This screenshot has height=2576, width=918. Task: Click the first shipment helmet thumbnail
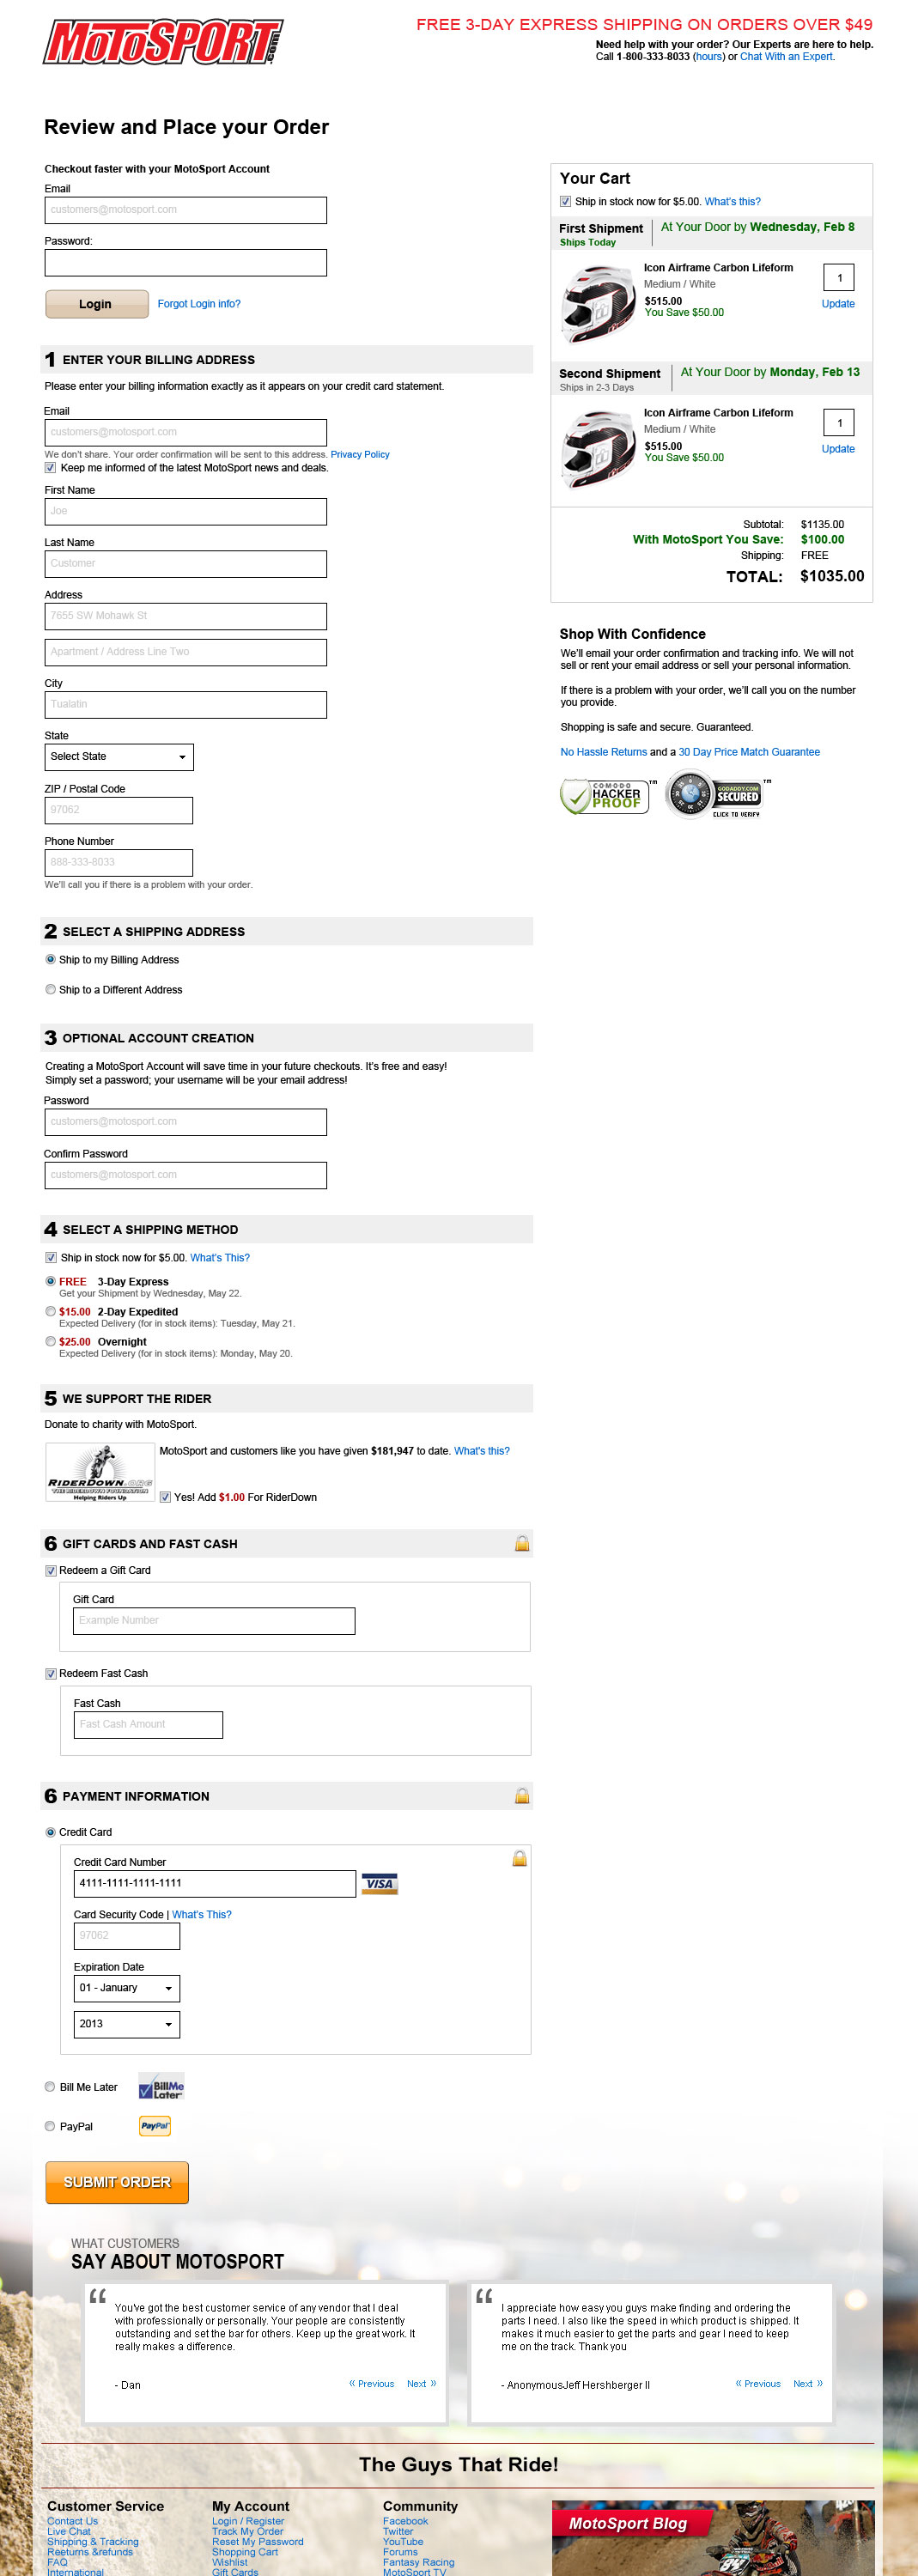[x=598, y=304]
